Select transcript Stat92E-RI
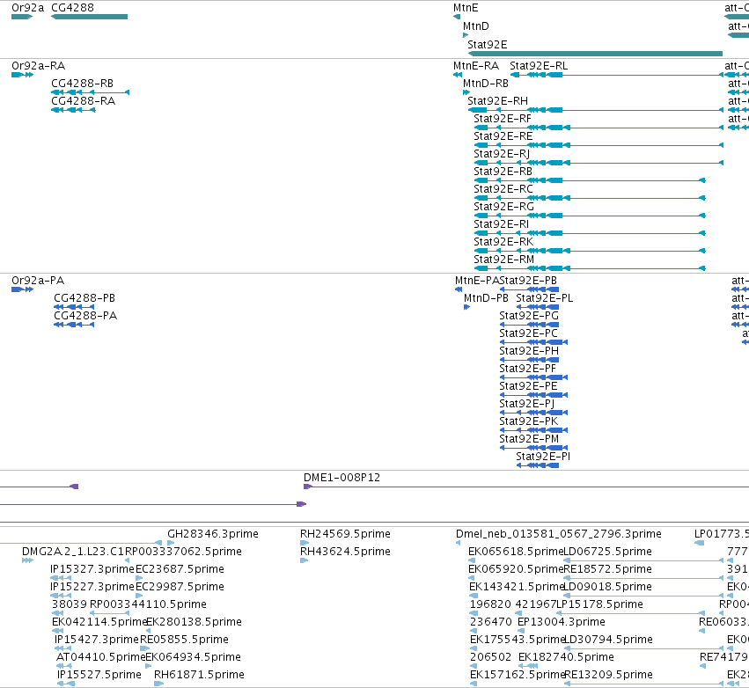The width and height of the screenshot is (749, 688). coord(502,225)
